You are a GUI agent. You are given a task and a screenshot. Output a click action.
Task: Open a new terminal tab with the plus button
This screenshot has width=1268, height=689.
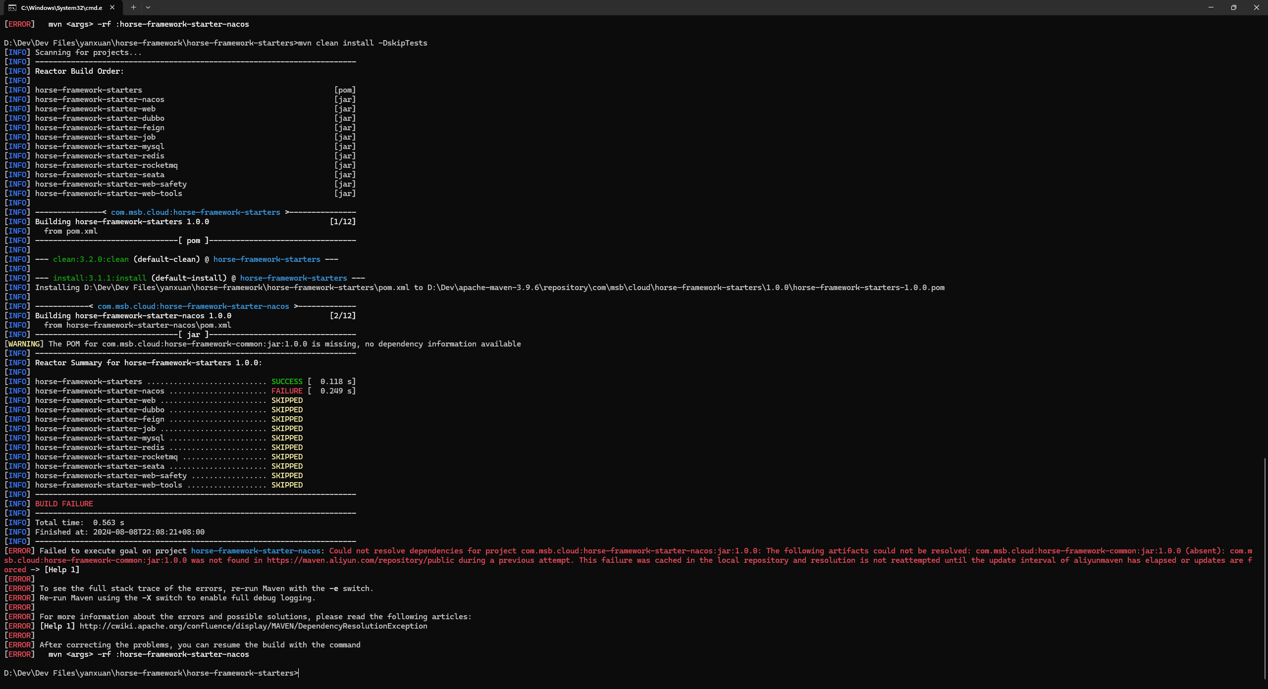[x=133, y=7]
